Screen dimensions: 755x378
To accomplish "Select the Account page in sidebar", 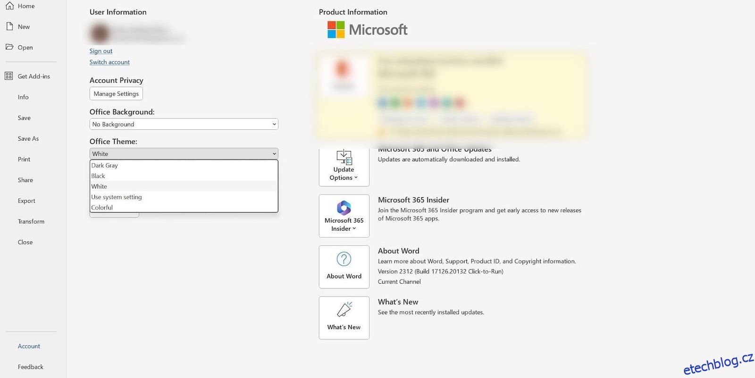I will pos(29,346).
